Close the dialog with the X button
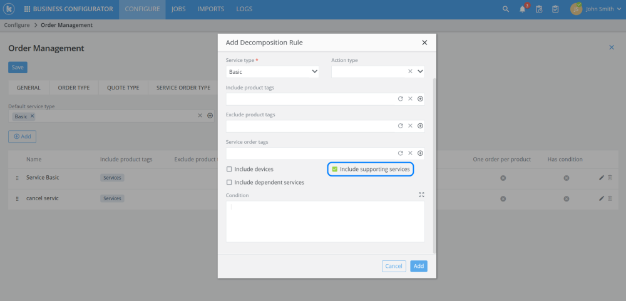 424,43
